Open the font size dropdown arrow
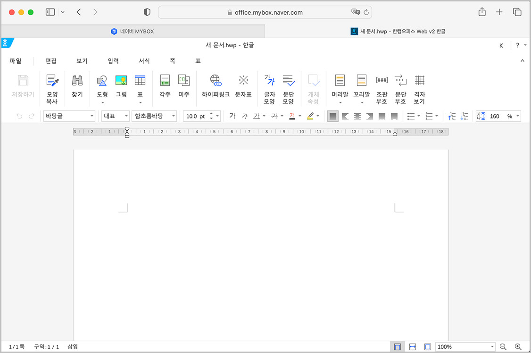 coord(217,116)
